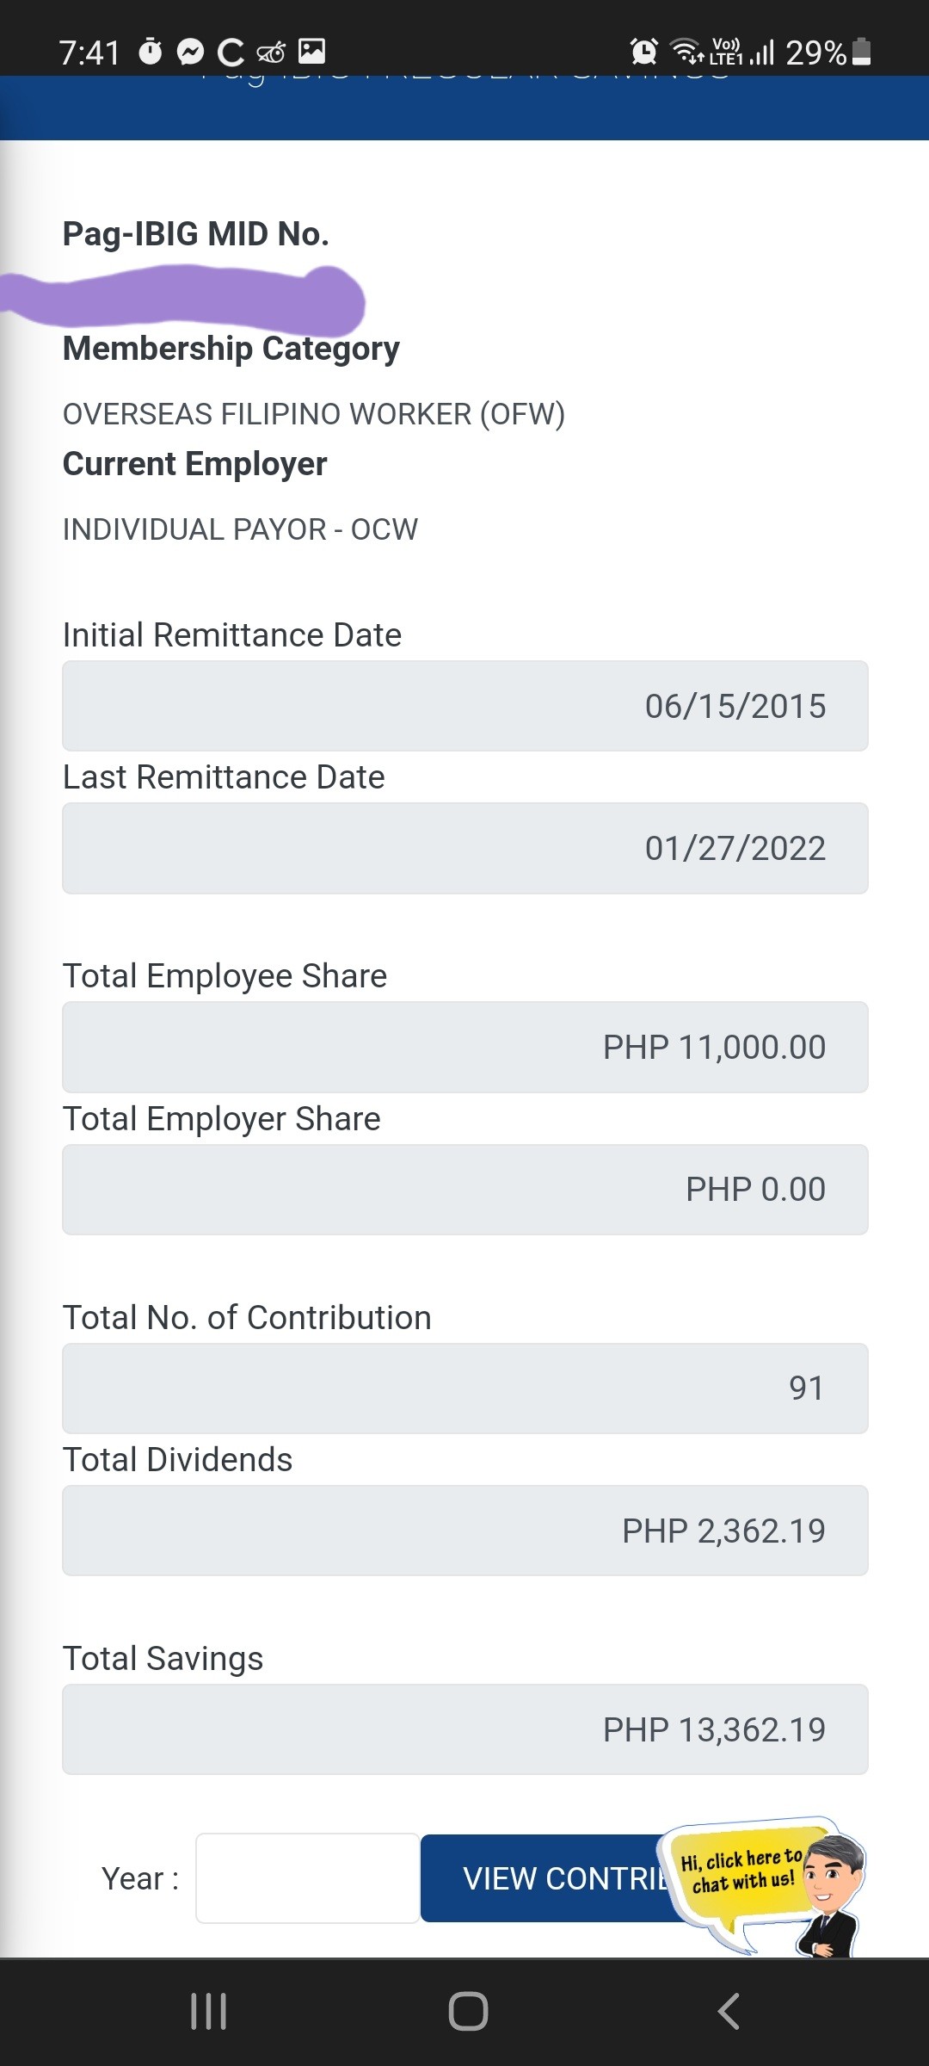
Task: Tap the battery status icon
Action: coord(861,52)
